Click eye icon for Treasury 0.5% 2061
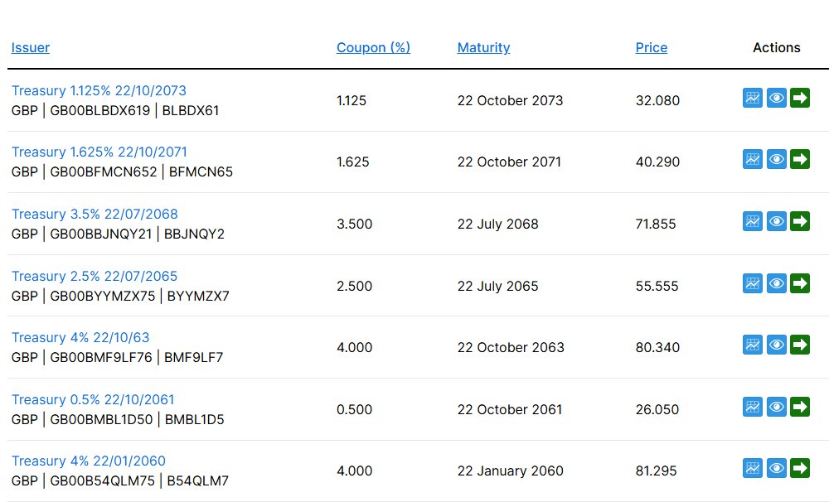Image resolution: width=829 pixels, height=502 pixels. pyautogui.click(x=776, y=407)
